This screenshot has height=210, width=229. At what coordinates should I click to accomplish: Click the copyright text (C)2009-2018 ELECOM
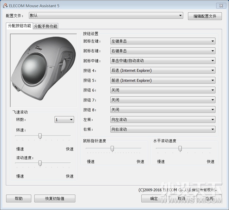pyautogui.click(x=178, y=190)
